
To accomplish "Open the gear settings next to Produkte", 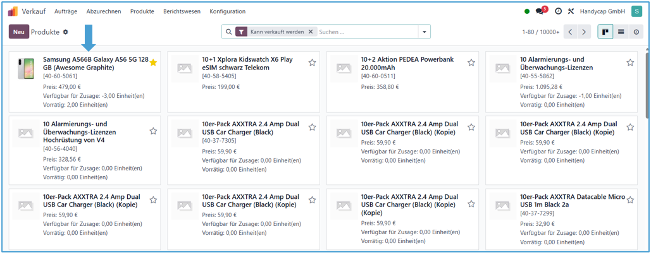I will pyautogui.click(x=65, y=32).
